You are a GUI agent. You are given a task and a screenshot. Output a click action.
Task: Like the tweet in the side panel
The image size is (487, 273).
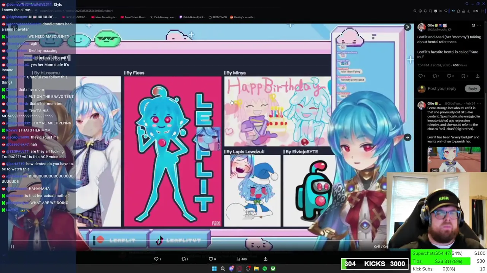pos(449,76)
